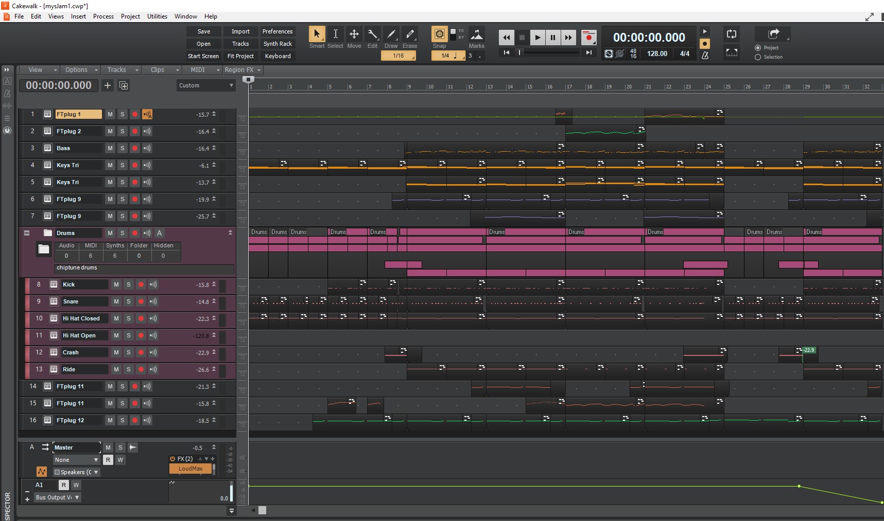
Task: Open the Insert menu
Action: click(x=78, y=16)
